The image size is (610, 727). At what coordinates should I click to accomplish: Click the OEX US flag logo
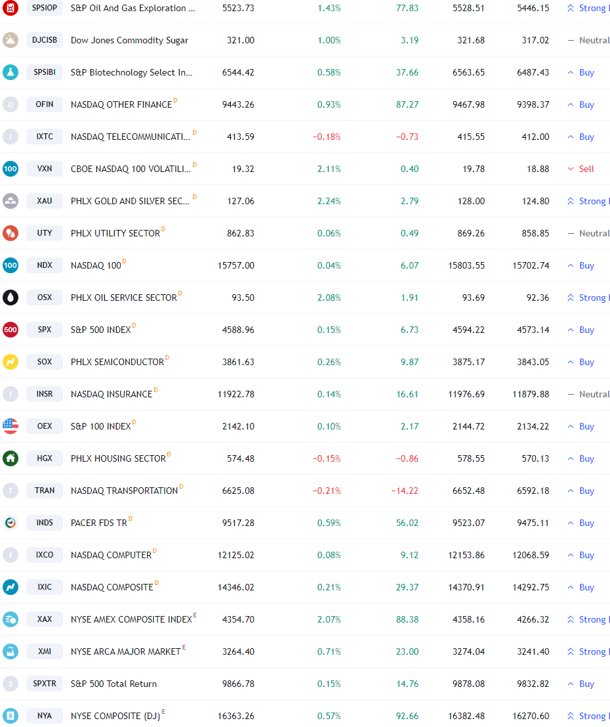[x=10, y=426]
